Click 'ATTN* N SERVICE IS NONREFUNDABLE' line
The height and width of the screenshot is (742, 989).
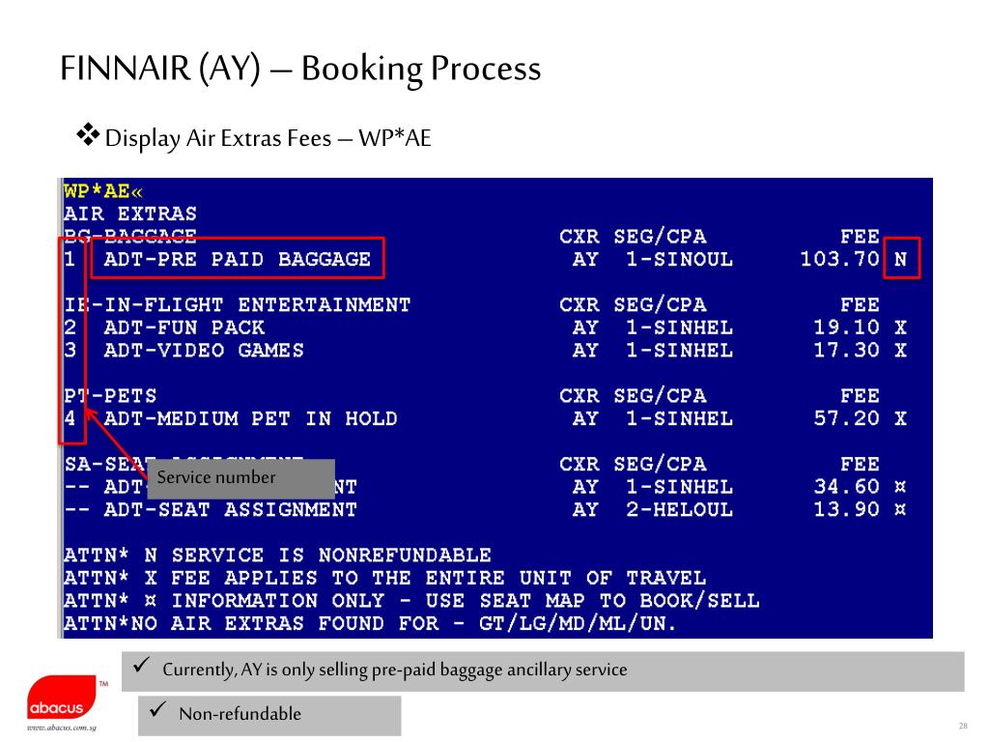pos(277,556)
